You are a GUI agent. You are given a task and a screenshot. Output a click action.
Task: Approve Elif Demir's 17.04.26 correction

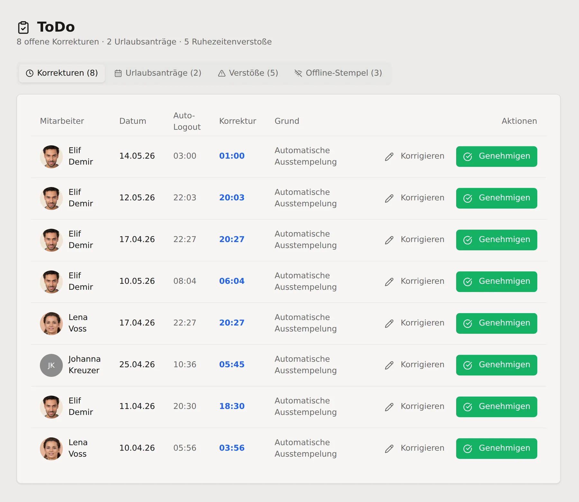(x=496, y=240)
